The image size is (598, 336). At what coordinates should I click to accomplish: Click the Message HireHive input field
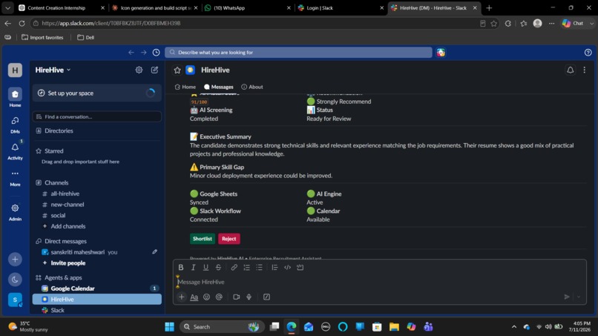point(379,282)
